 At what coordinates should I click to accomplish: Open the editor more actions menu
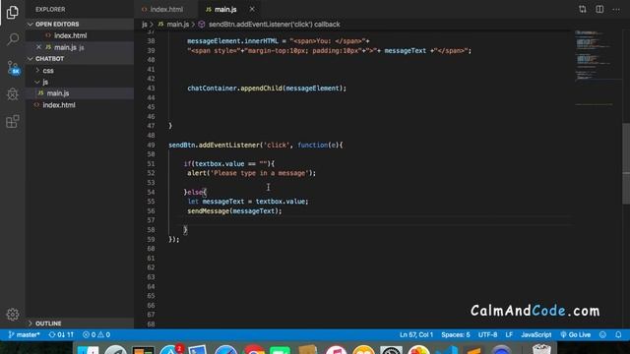616,9
